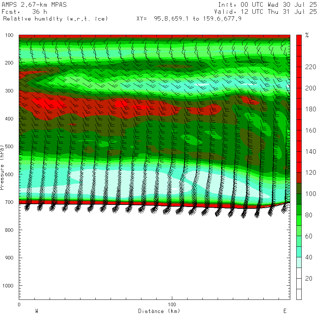
Task: Click the "0" distance axis label
Action: [x=19, y=304]
